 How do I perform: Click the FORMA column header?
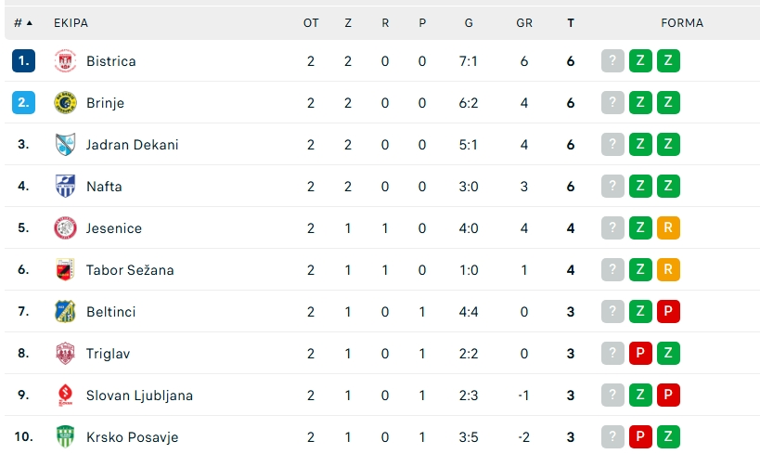pos(682,22)
